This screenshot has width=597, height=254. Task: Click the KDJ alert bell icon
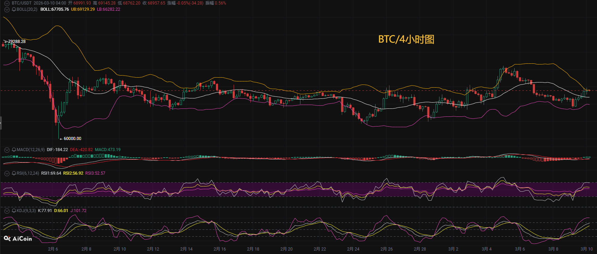click(14, 211)
